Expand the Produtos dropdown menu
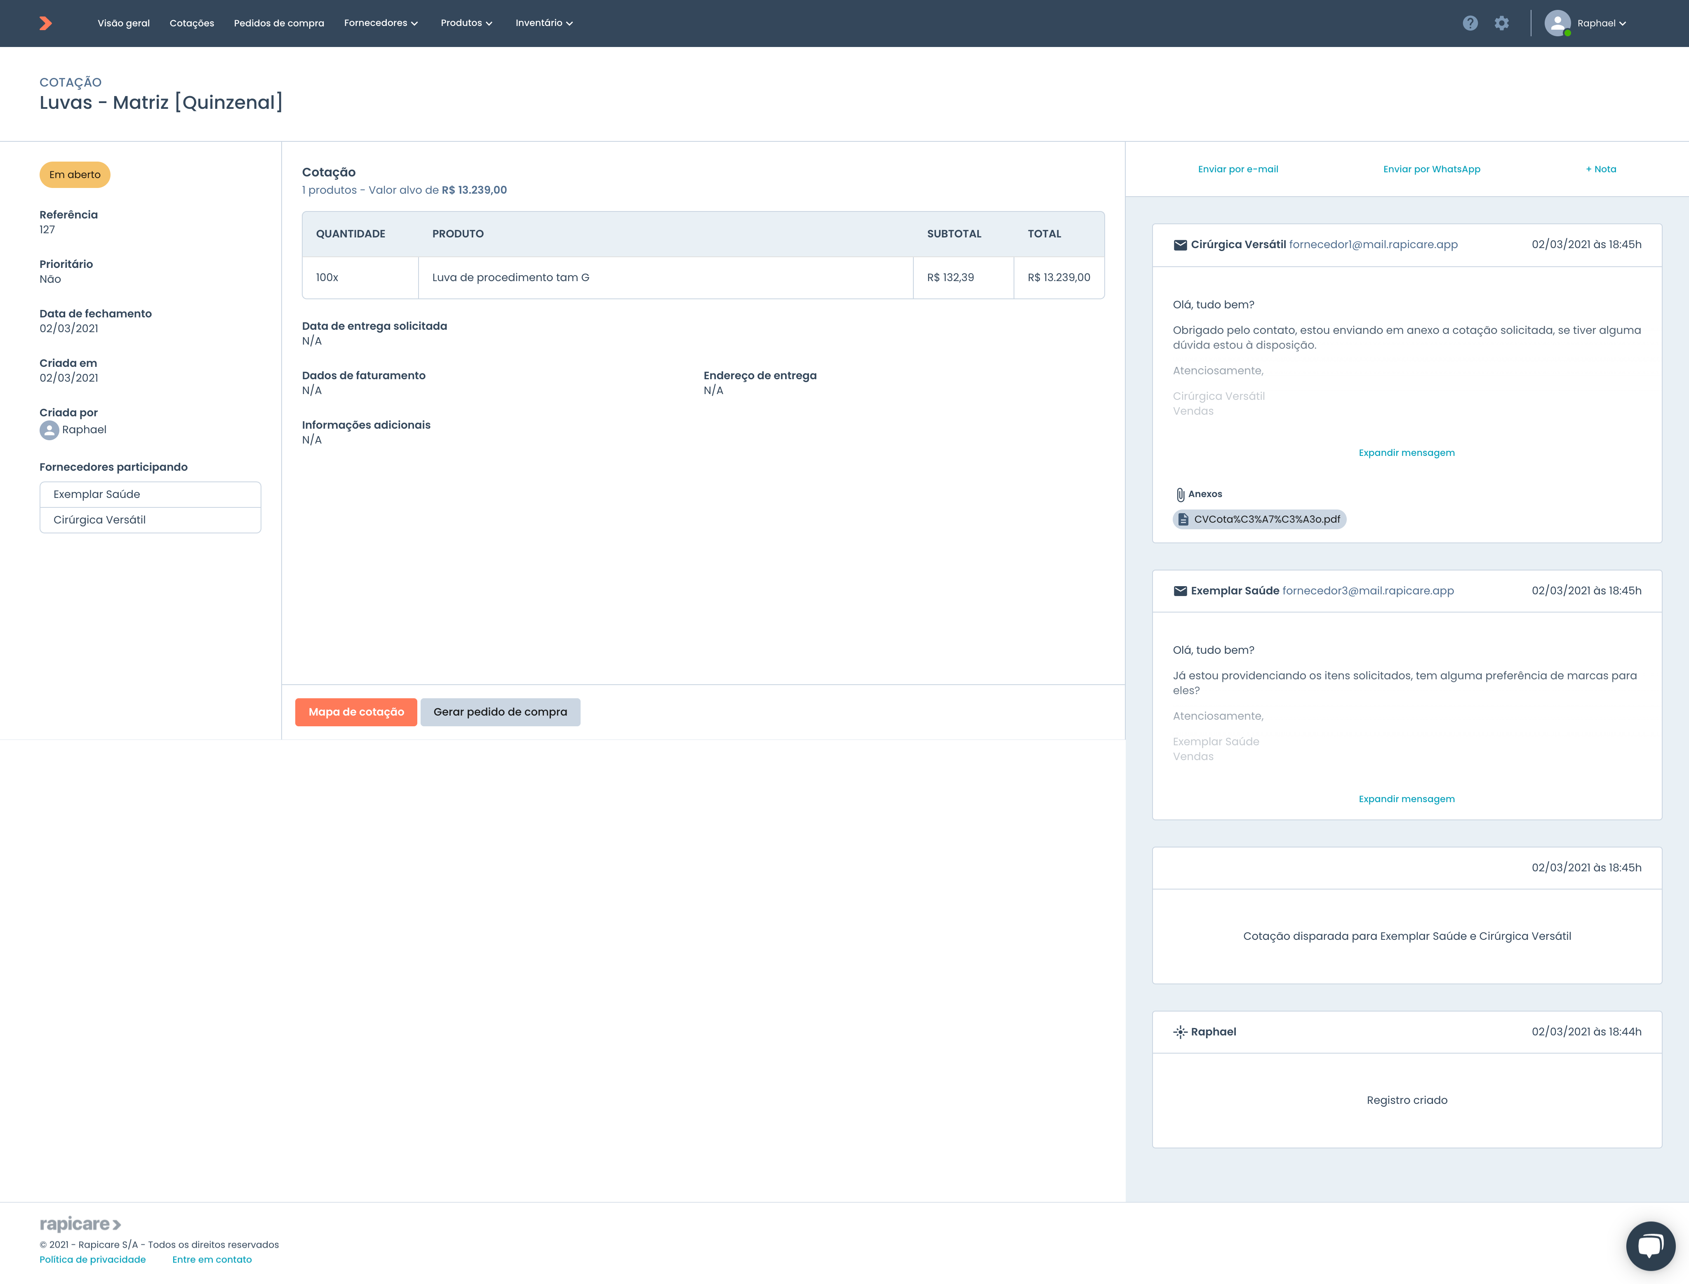Viewport: 1689px width, 1284px height. point(466,23)
